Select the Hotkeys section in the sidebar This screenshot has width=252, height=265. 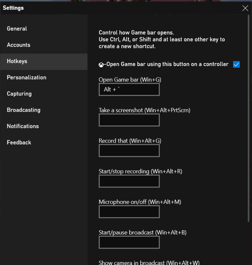16,61
